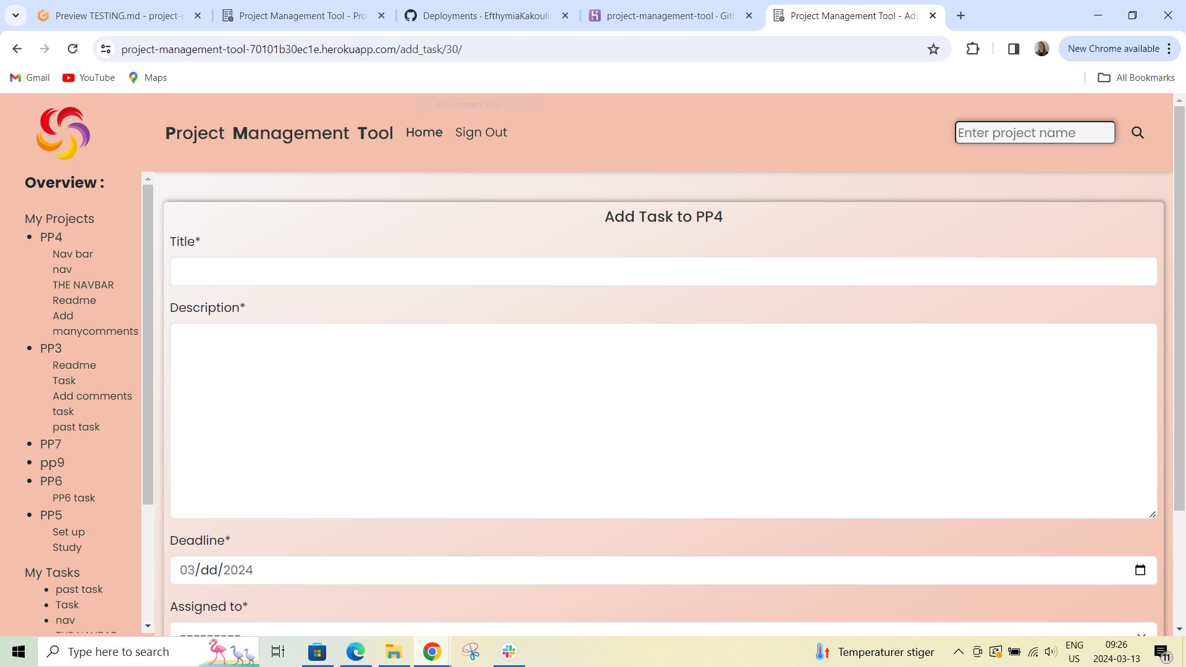Open the calendar picker for the Deadline field
1186x667 pixels.
[x=1140, y=569]
